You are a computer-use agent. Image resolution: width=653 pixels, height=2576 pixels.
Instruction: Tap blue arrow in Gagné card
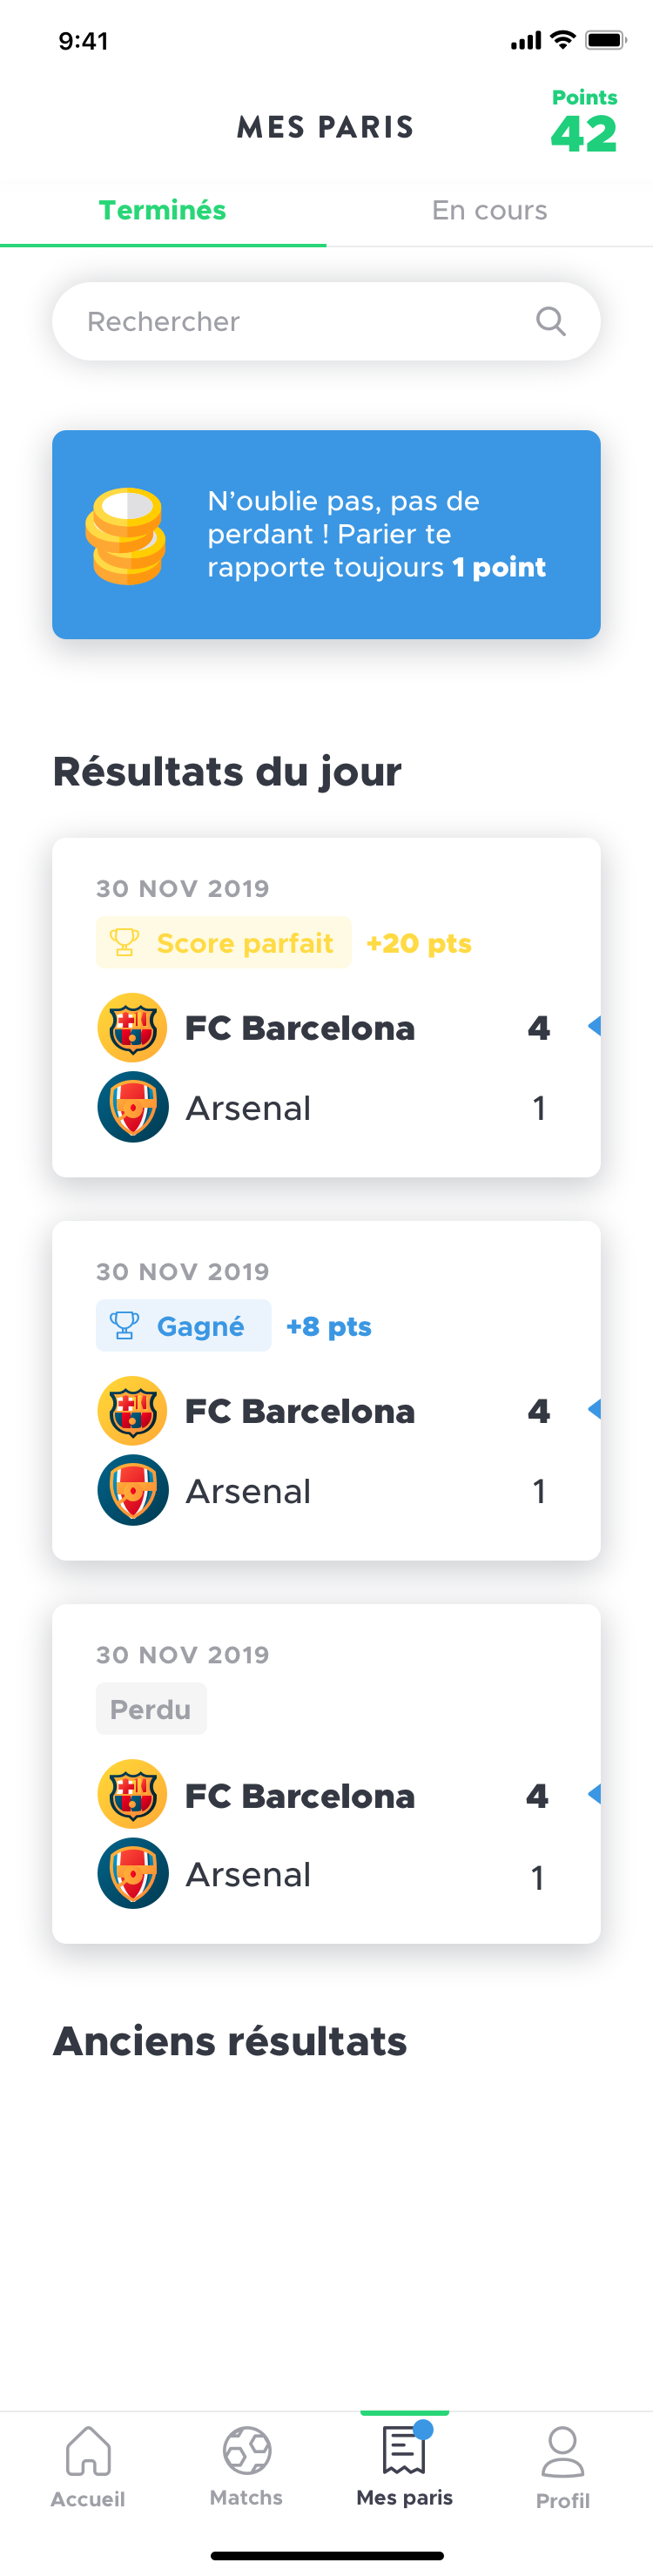point(594,1409)
